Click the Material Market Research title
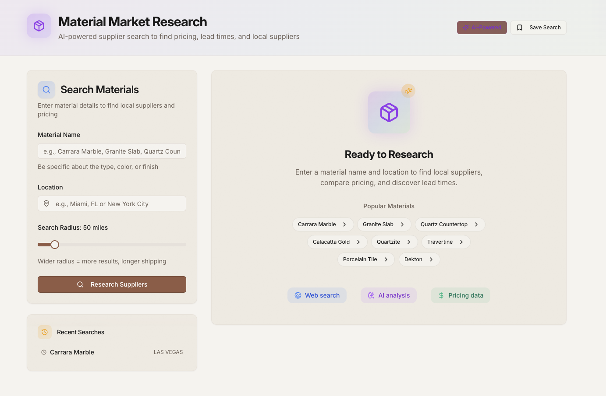This screenshot has width=606, height=396. coord(133,22)
